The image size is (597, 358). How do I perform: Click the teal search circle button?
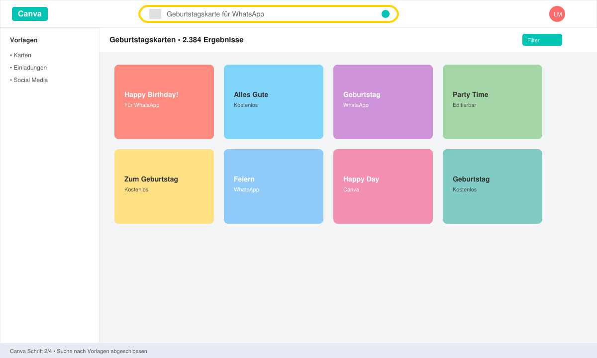coord(386,14)
